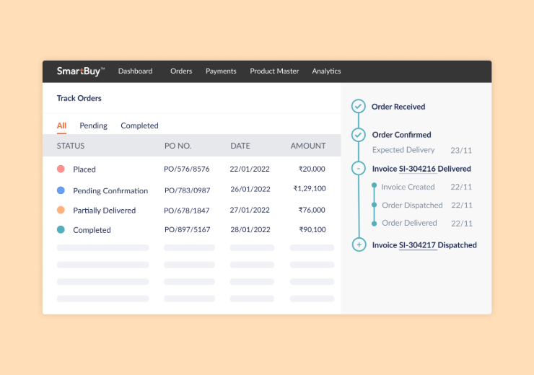Go to the Orders page
The height and width of the screenshot is (375, 534).
click(181, 71)
